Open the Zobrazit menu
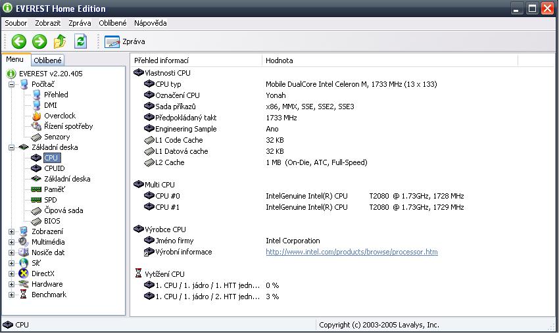Screen dimensions: 559x334 point(48,23)
